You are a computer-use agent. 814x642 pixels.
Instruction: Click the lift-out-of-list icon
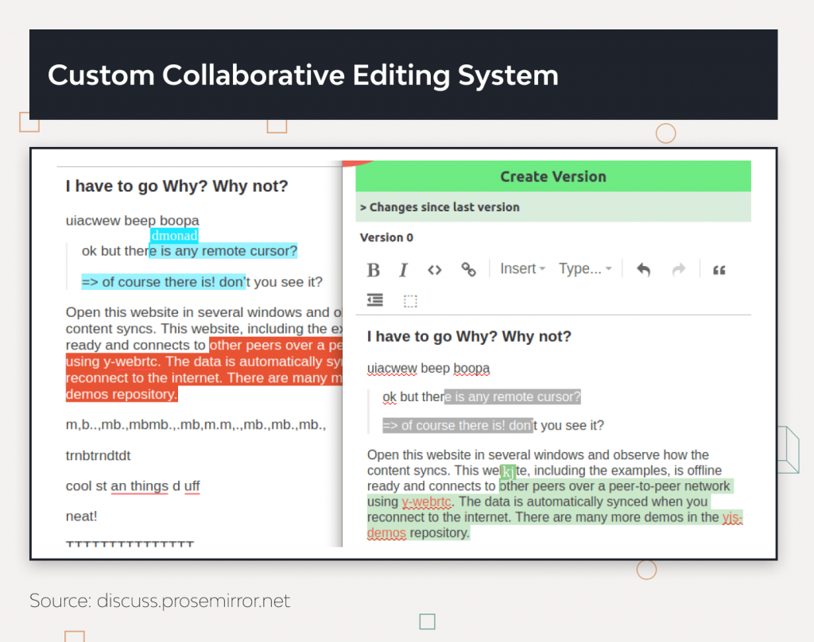pos(374,300)
